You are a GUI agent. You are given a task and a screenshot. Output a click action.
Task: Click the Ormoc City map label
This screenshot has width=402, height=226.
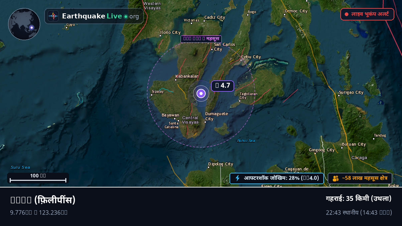pyautogui.click(x=296, y=11)
